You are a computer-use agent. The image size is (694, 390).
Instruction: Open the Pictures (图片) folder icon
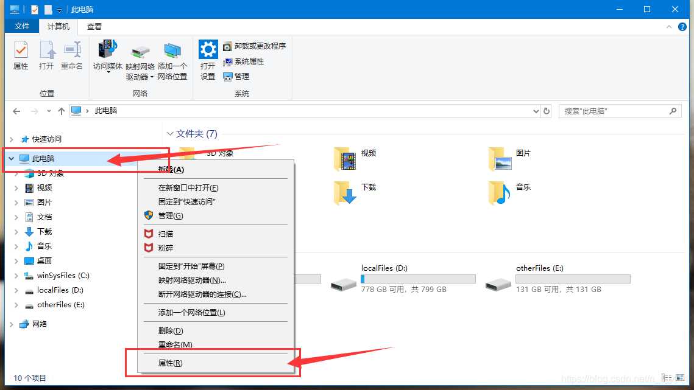500,159
